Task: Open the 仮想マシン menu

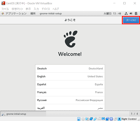Action: pos(17,9)
